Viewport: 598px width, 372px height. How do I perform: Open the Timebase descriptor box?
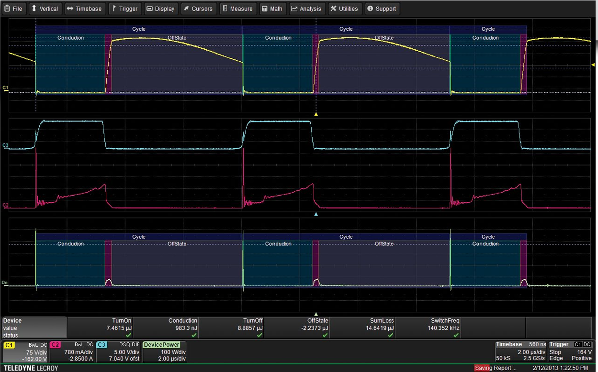[x=519, y=351]
